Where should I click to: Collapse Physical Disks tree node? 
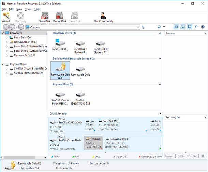click(x=3, y=64)
